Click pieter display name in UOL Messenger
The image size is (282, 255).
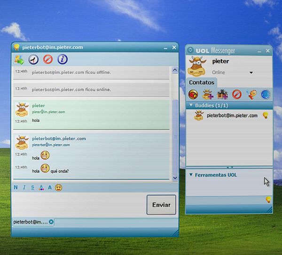coord(220,61)
